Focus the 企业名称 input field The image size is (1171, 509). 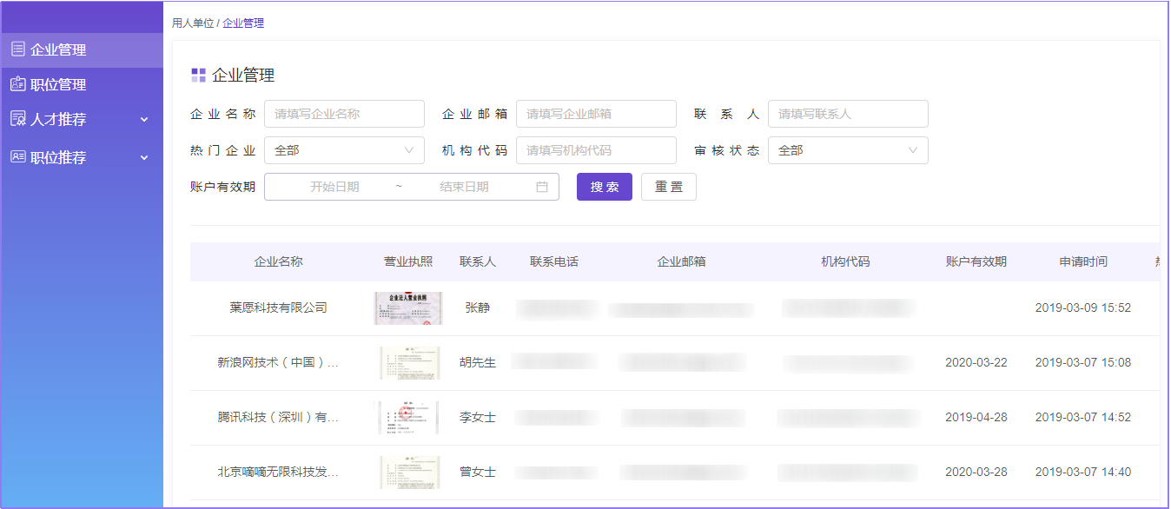[x=344, y=114]
